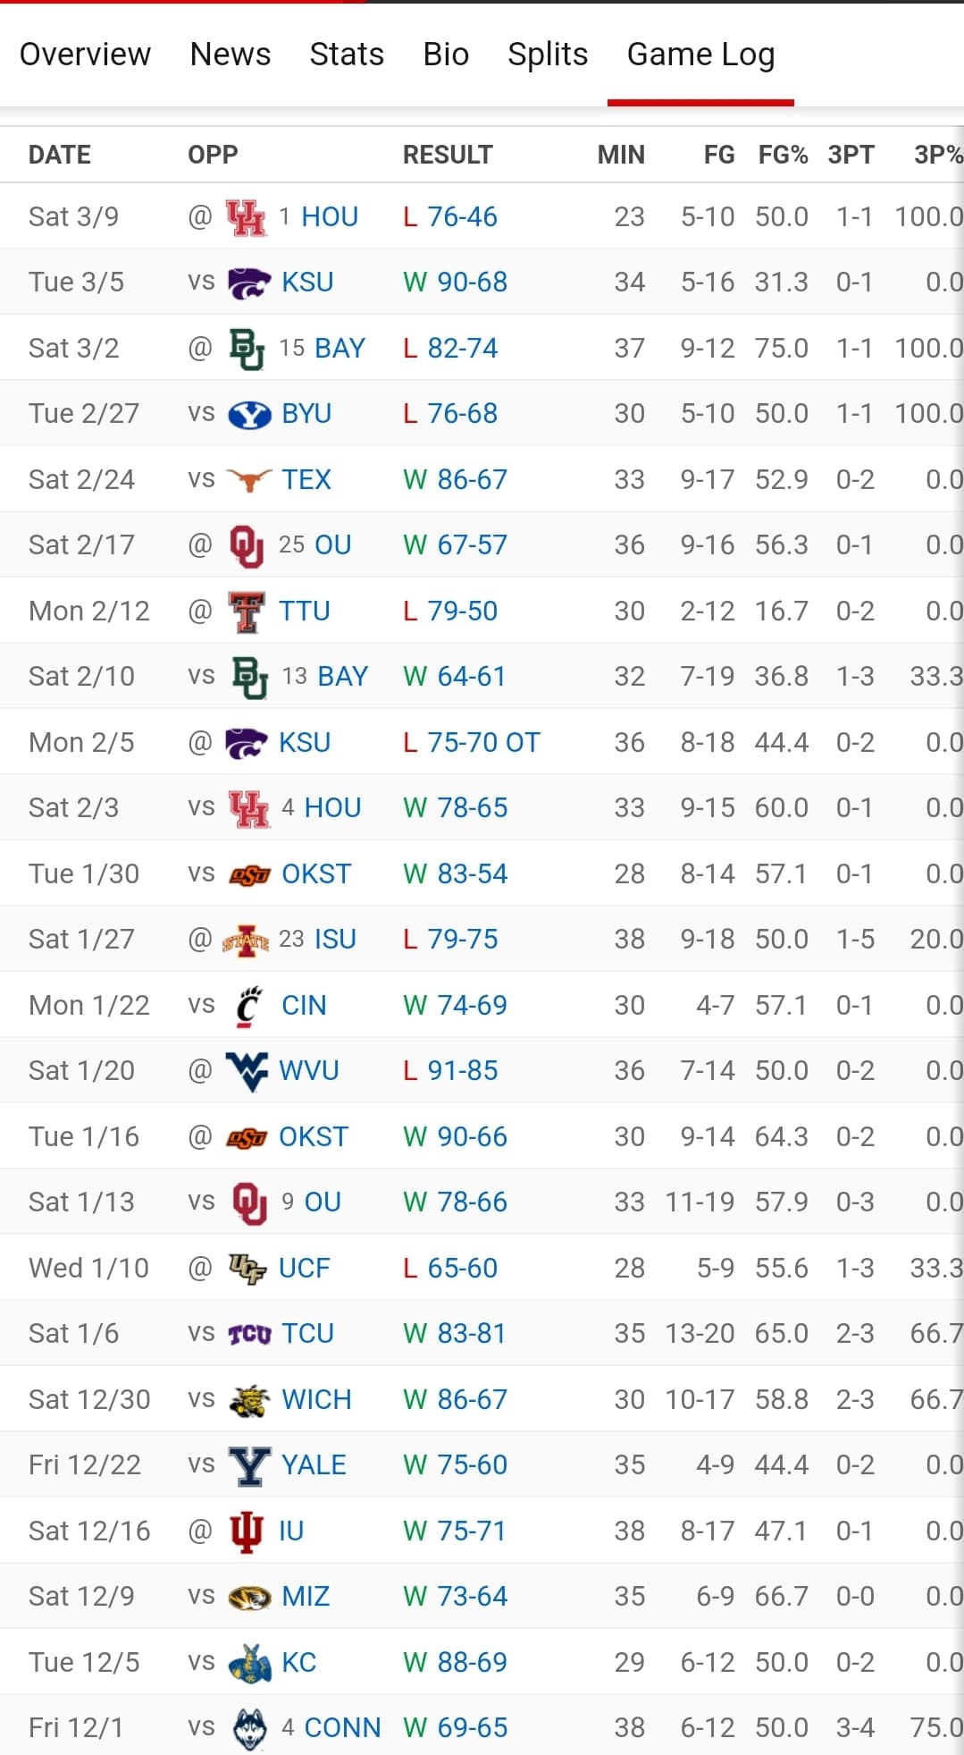964x1755 pixels.
Task: View the W 83-81 TCU game result
Action: click(x=455, y=1334)
